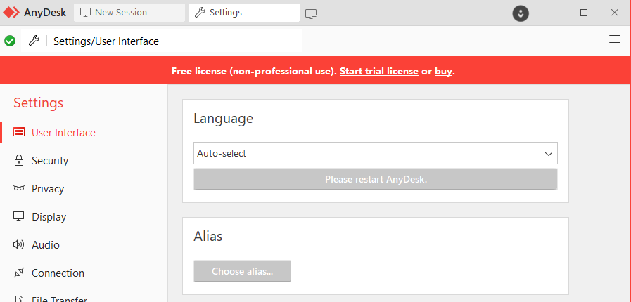Open the new tab plus-monitor icon
Viewport: 631px width, 302px height.
point(311,14)
